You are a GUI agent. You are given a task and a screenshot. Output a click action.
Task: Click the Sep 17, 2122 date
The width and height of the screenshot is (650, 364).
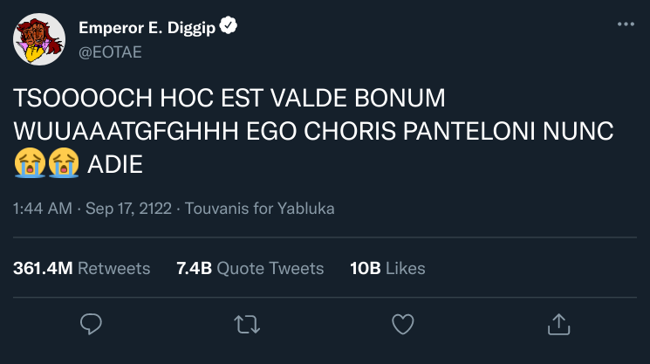click(130, 209)
